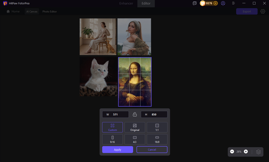Click the Export button
The height and width of the screenshot is (162, 269).
[x=247, y=12]
